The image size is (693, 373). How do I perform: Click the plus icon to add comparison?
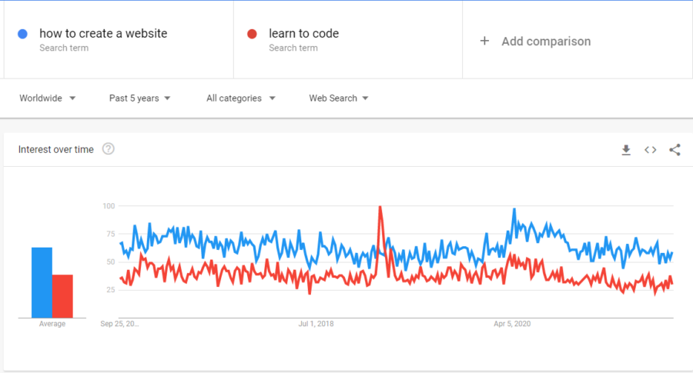(484, 41)
